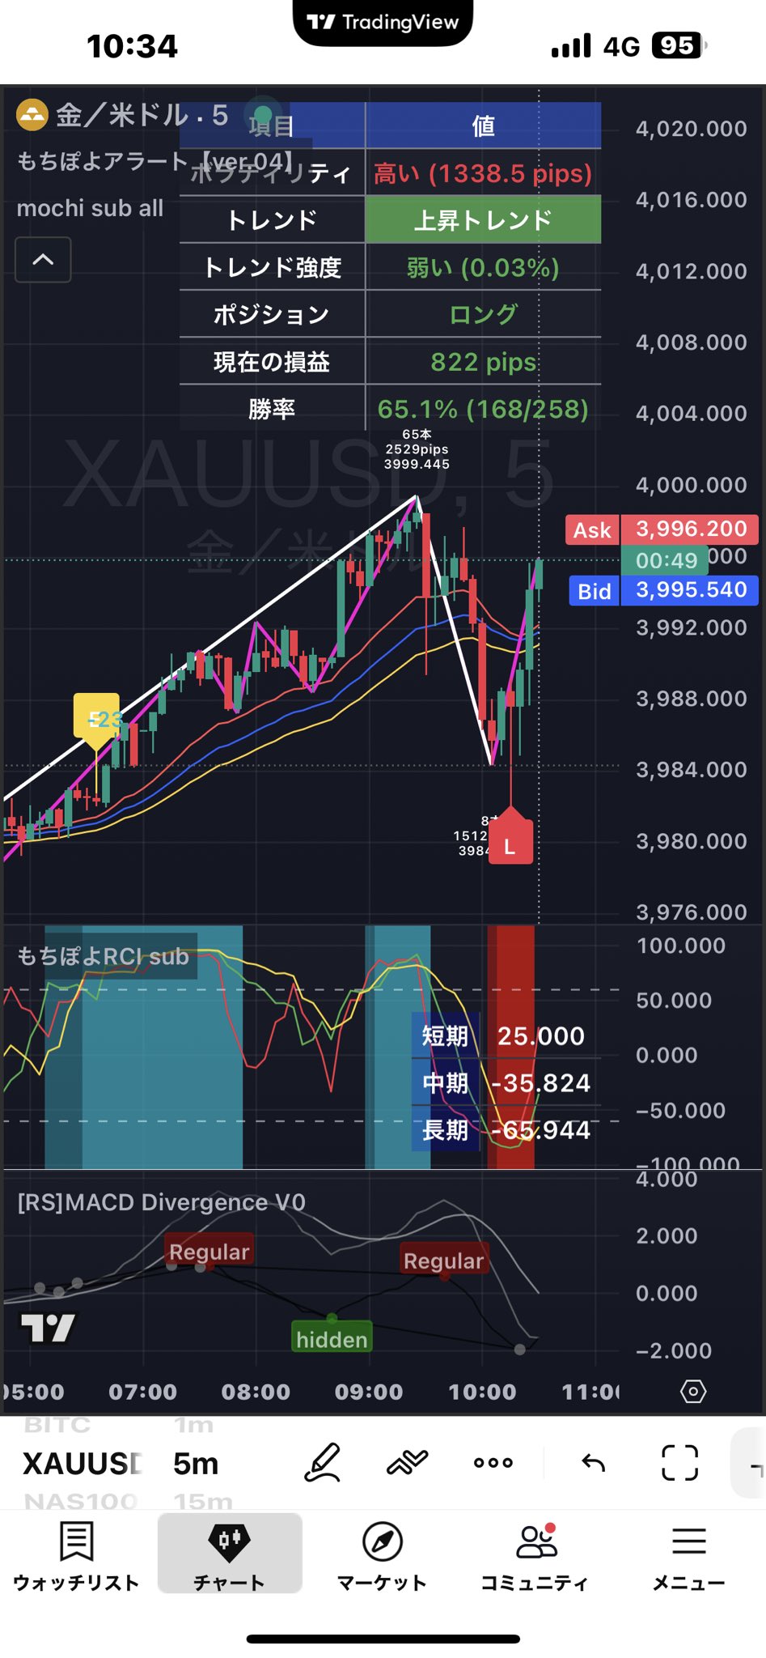Tap the 10:00 time axis label
The image size is (766, 1658).
(482, 1392)
